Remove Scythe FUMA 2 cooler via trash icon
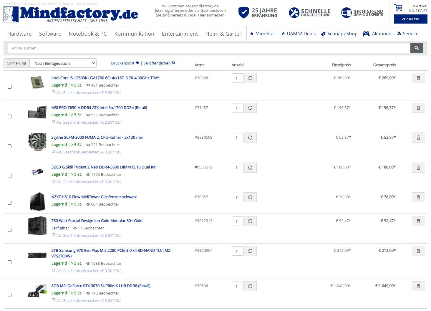This screenshot has height=311, width=431. coord(418,138)
